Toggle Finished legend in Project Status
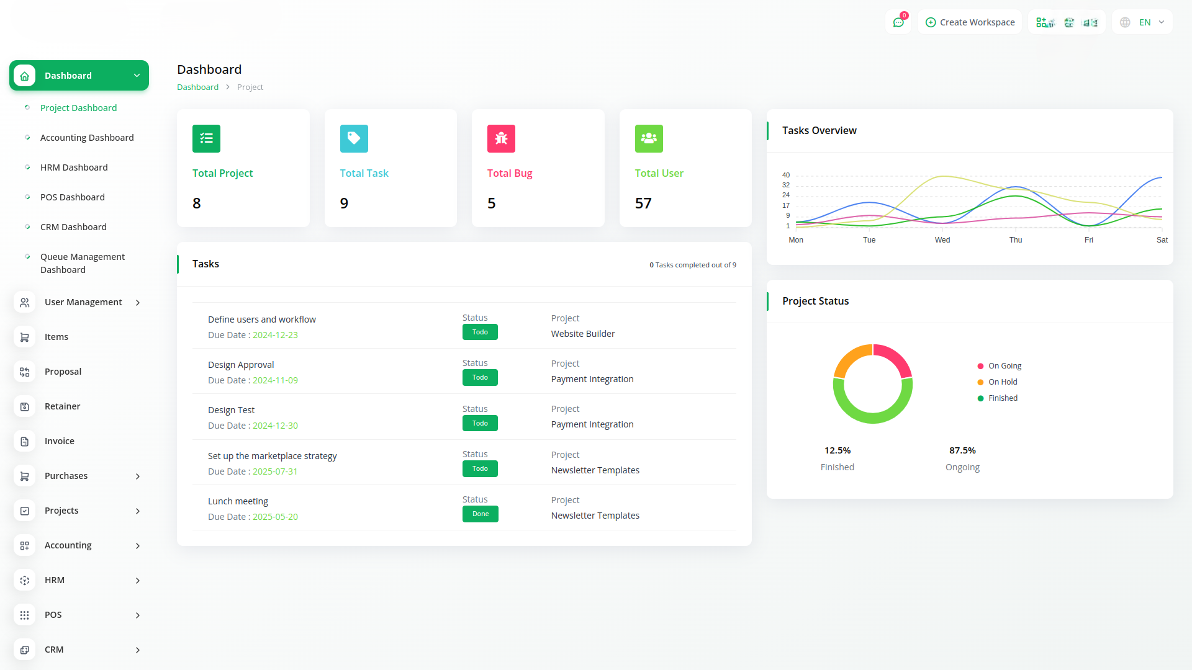Screen dimensions: 1192x670 point(997,398)
